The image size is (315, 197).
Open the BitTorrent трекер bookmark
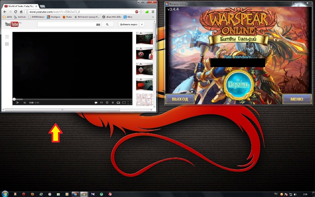pos(87,17)
